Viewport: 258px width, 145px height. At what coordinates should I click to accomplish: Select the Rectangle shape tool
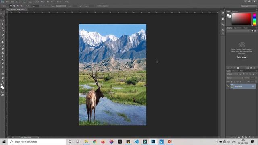point(2,74)
